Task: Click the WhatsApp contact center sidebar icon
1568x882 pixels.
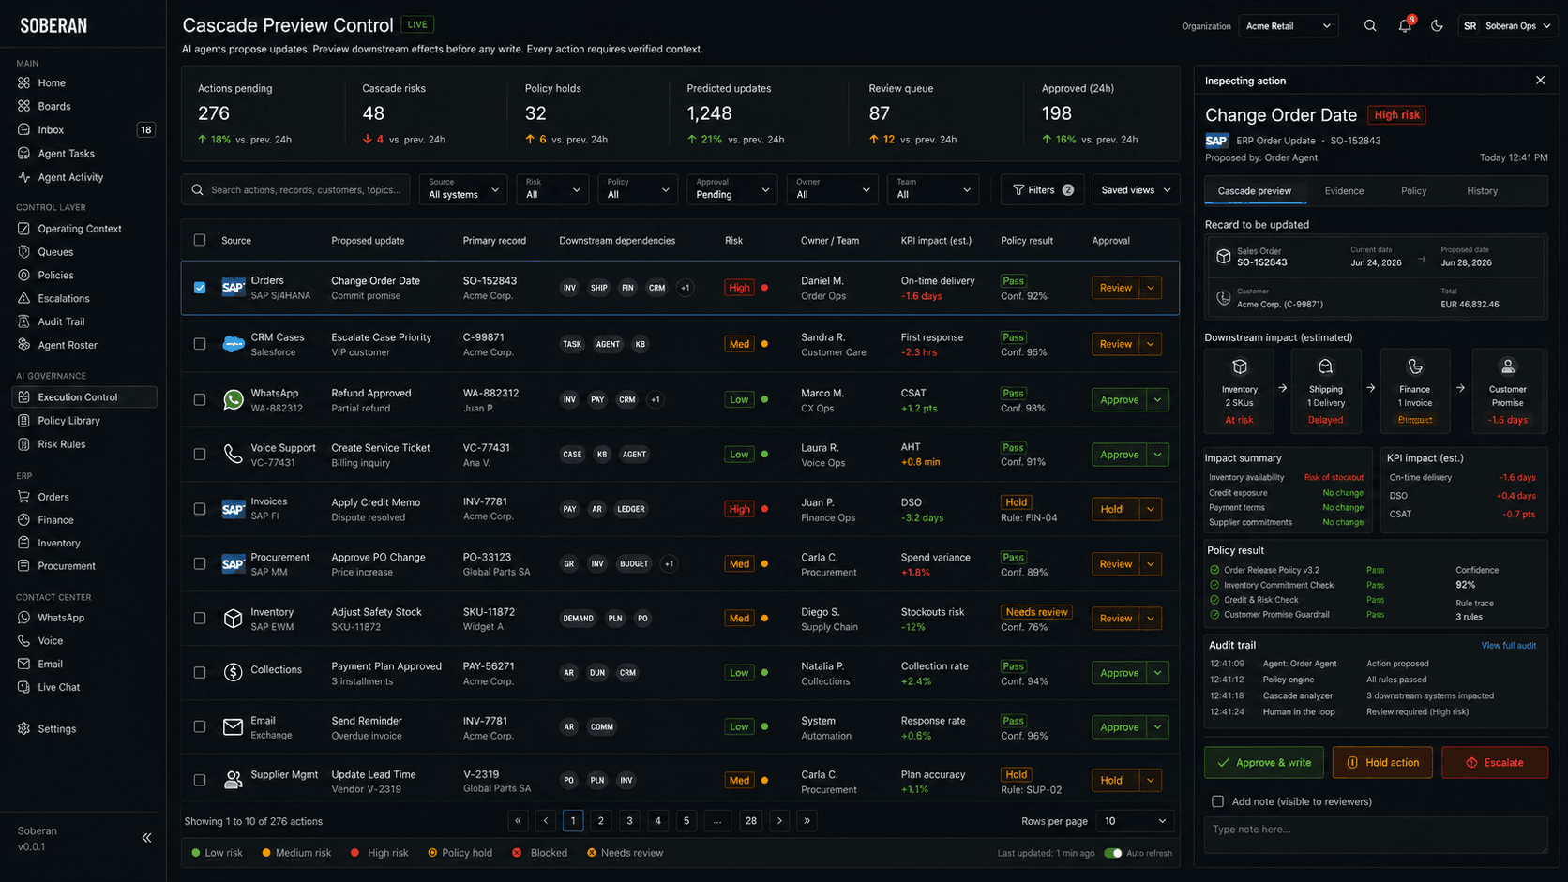Action: click(24, 618)
